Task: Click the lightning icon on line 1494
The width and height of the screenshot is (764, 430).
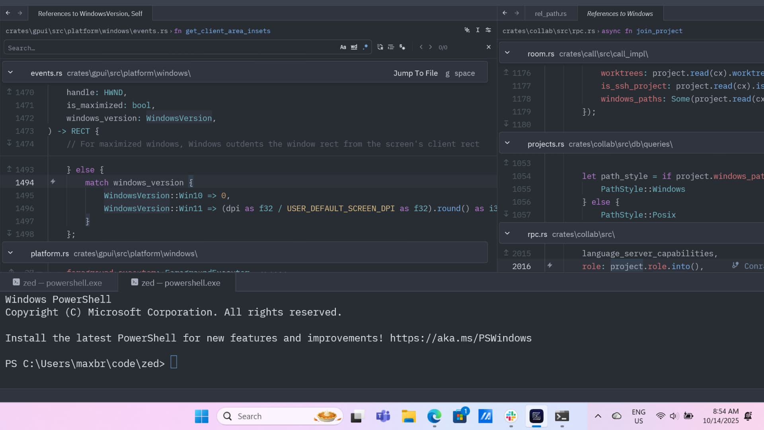Action: tap(53, 182)
